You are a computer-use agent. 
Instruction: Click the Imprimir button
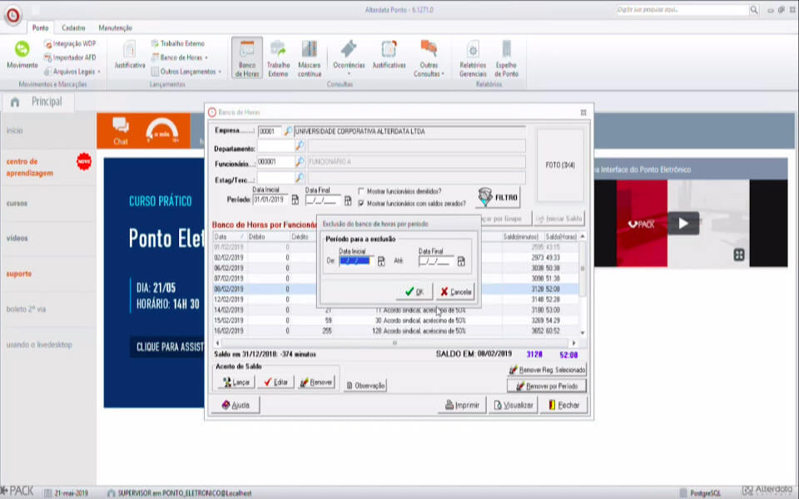(x=462, y=405)
